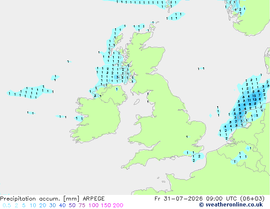Viewport: 270px width, 209px height.
Task: Click the '09:00 UTC' time text
Action: 222,199
